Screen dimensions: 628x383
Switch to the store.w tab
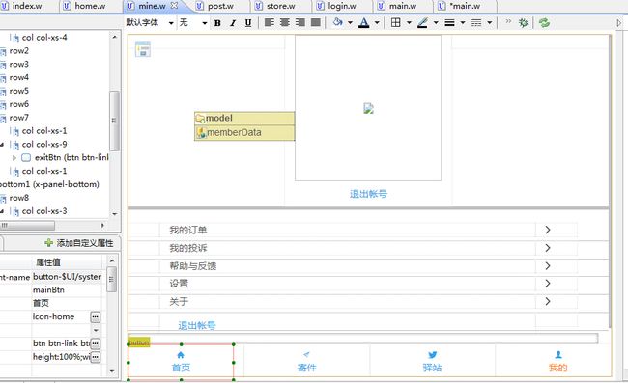click(281, 6)
